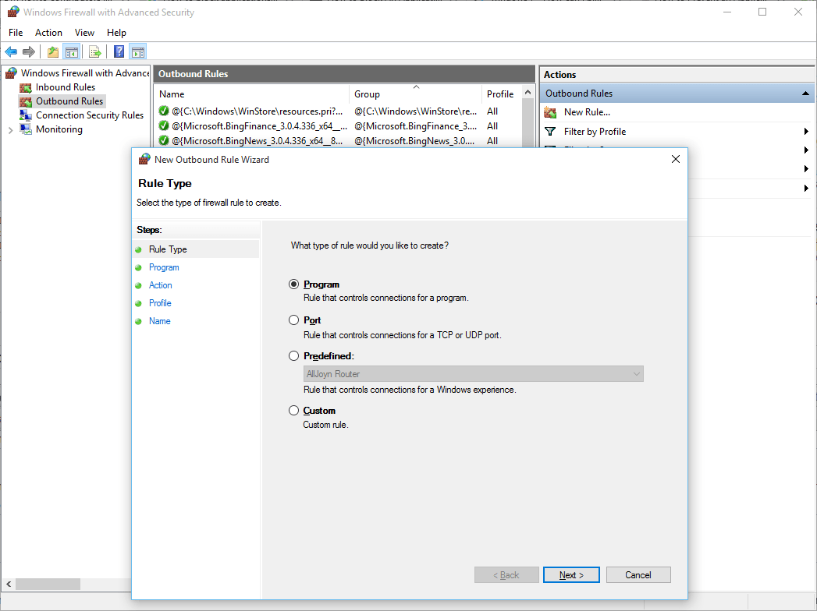Click the firewall globe icon at the tree root
This screenshot has width=817, height=611.
point(12,73)
